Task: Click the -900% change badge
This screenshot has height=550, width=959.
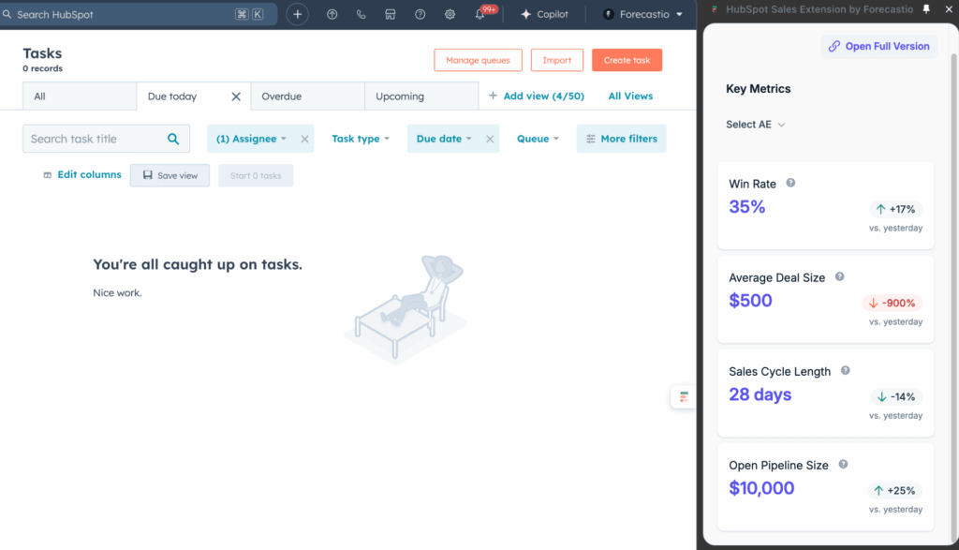Action: tap(893, 303)
